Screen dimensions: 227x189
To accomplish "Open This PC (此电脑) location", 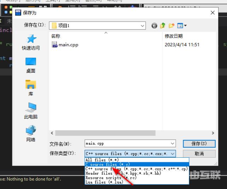I will [31, 111].
